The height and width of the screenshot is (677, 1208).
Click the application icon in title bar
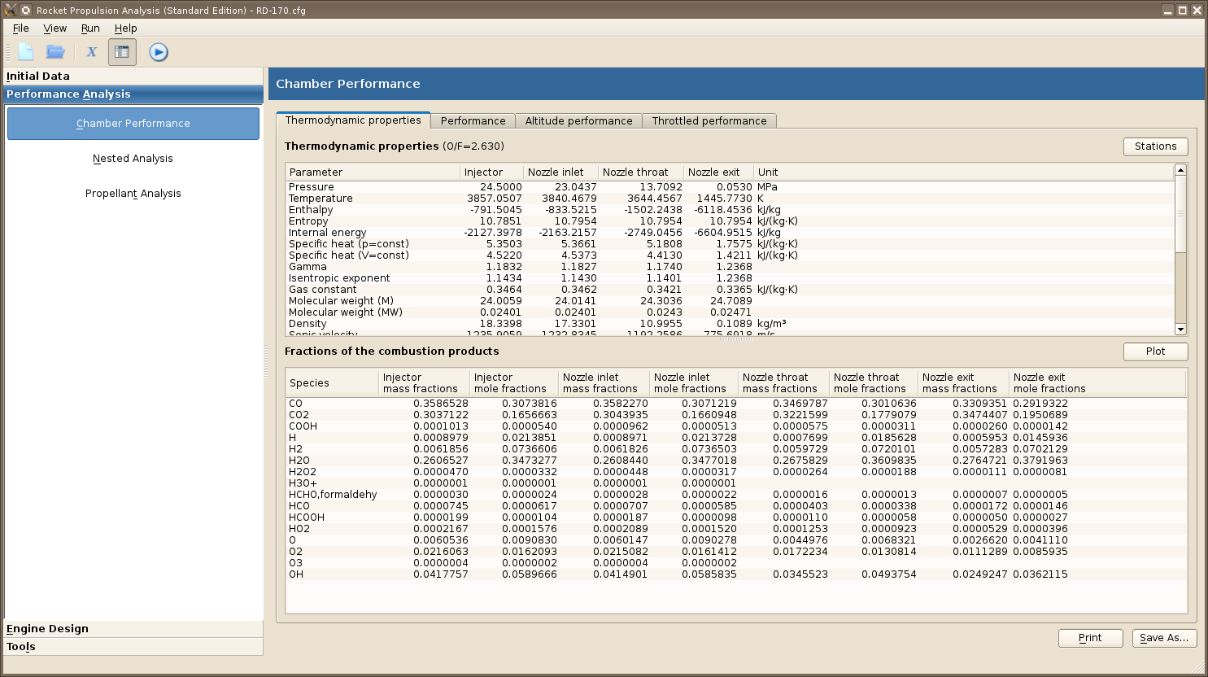coord(11,10)
